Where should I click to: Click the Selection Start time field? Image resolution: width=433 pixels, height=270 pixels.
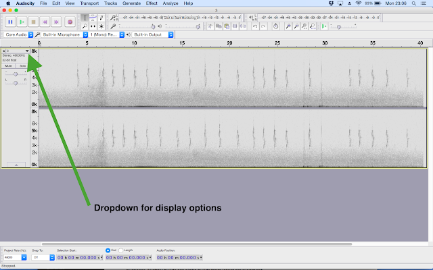[x=80, y=257]
